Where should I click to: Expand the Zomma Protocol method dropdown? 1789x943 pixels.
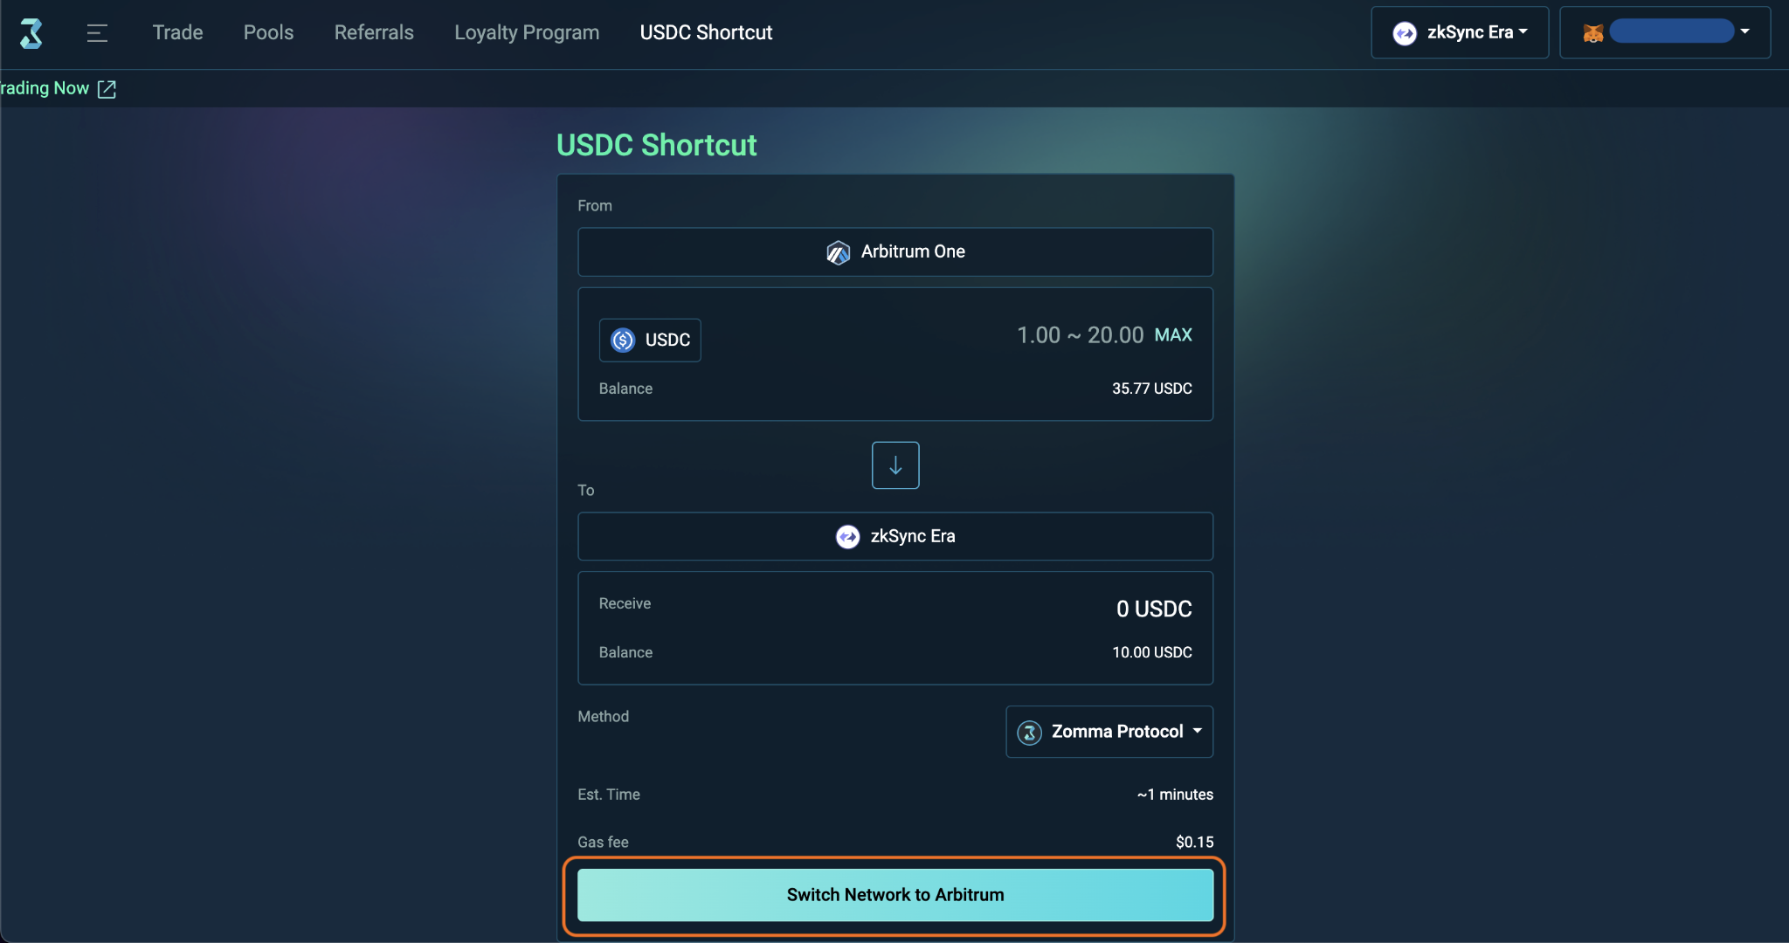[1109, 732]
